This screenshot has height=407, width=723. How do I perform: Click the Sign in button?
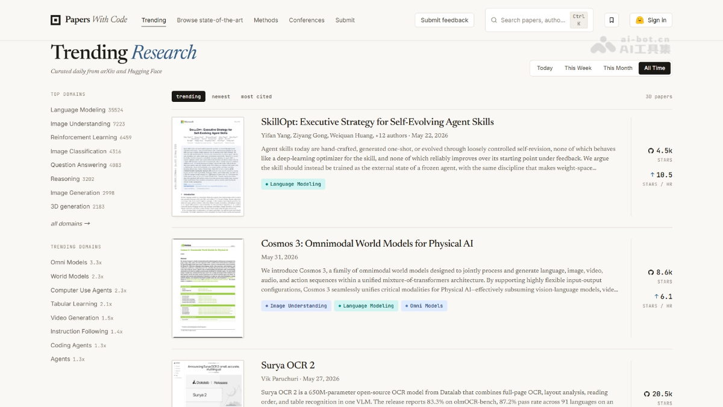click(x=651, y=20)
